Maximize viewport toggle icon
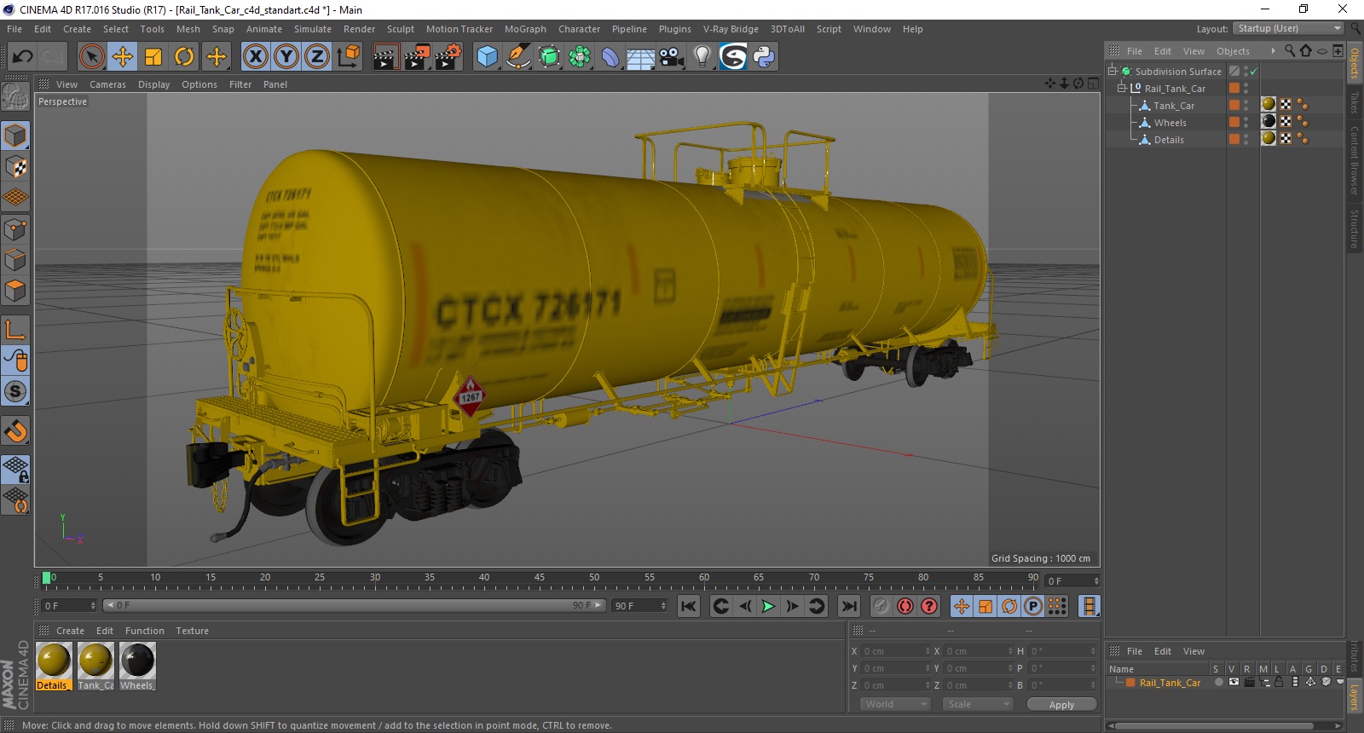The image size is (1364, 733). 1093,84
